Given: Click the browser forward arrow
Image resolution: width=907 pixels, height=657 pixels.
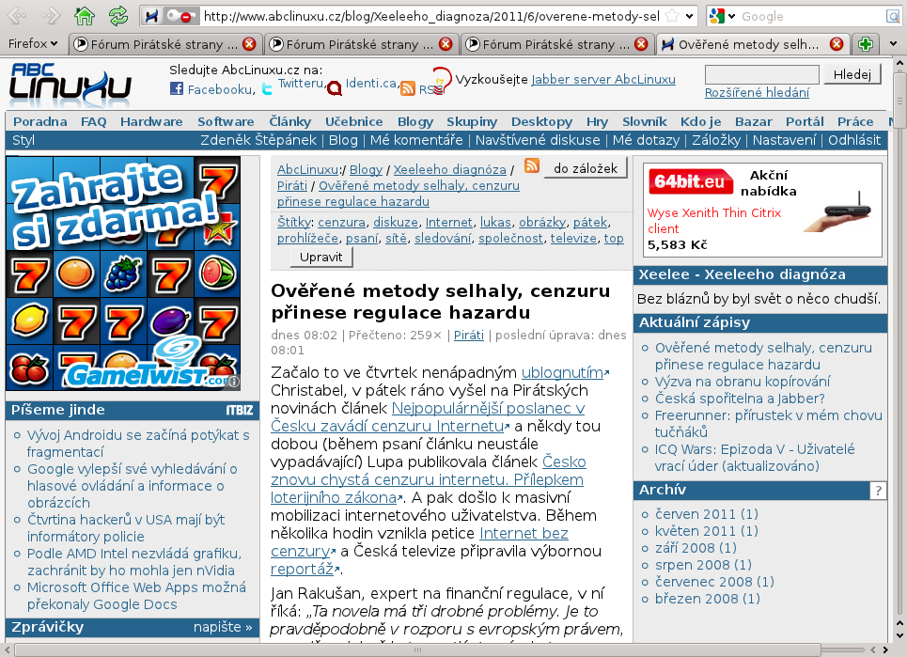Looking at the screenshot, I should [51, 16].
